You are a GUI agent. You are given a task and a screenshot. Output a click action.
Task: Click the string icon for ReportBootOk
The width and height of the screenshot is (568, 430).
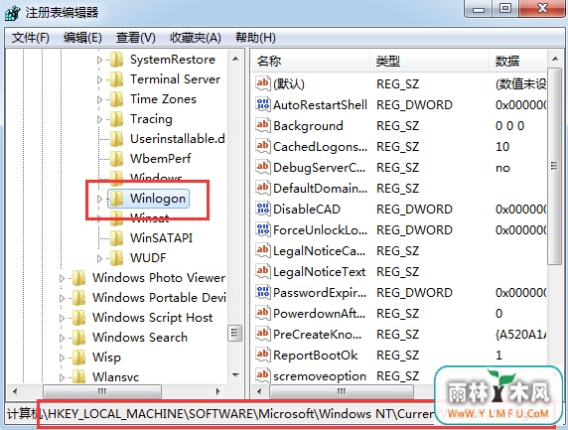(x=262, y=355)
